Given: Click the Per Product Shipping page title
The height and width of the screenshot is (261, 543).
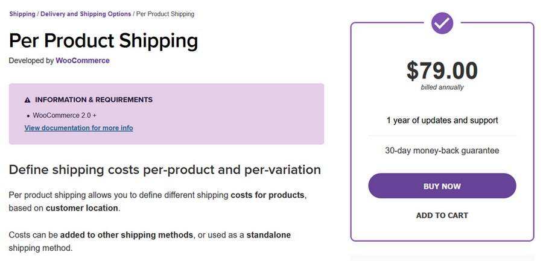Looking at the screenshot, I should click(x=103, y=40).
